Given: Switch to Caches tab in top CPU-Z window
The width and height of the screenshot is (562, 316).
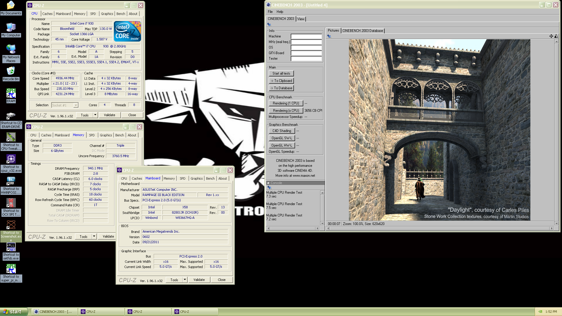Looking at the screenshot, I should click(x=47, y=14).
